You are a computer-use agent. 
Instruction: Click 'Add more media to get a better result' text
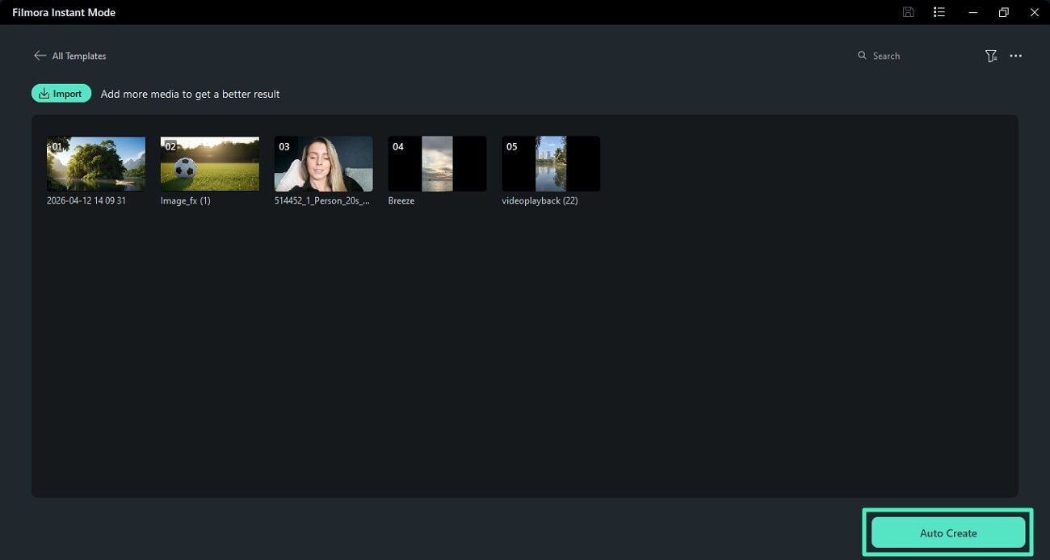coord(191,94)
